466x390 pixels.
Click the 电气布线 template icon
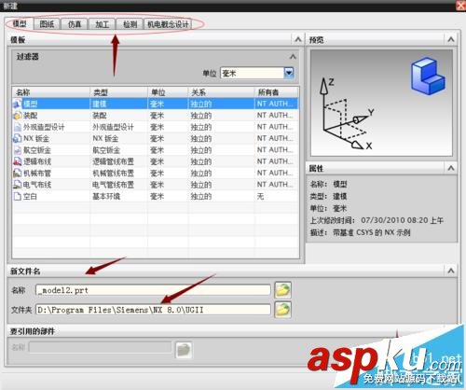[17, 185]
